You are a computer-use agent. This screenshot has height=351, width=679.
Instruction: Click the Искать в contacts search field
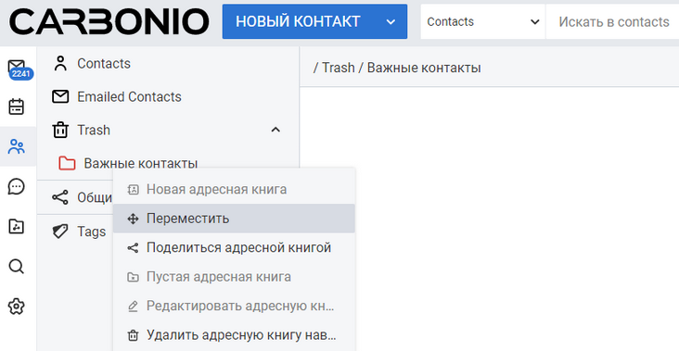(613, 21)
